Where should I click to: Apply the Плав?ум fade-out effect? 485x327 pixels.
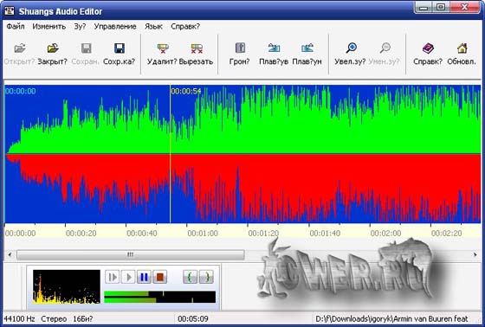(307, 48)
